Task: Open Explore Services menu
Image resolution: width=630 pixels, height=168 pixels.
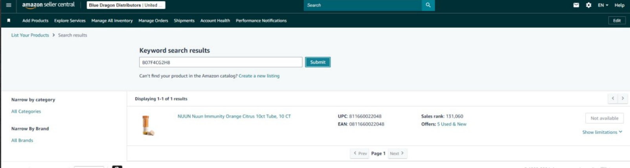Action: [70, 20]
